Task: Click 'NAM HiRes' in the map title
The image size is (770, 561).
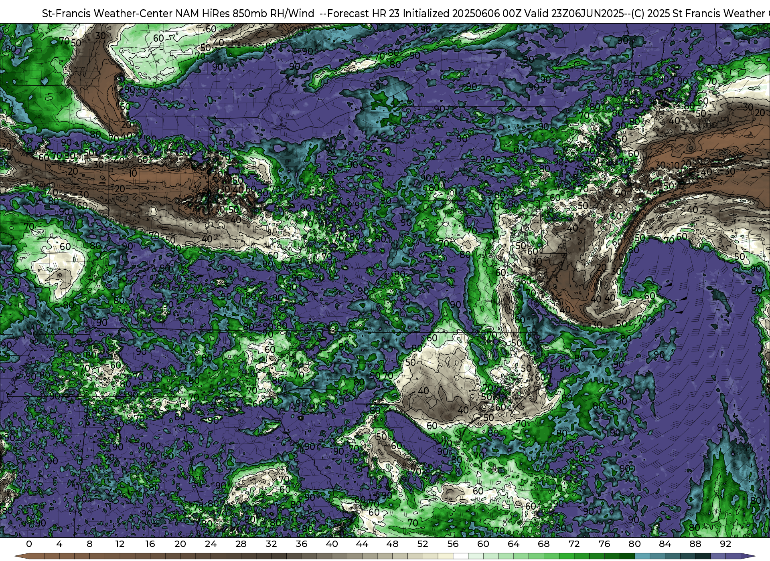Action: [x=203, y=14]
